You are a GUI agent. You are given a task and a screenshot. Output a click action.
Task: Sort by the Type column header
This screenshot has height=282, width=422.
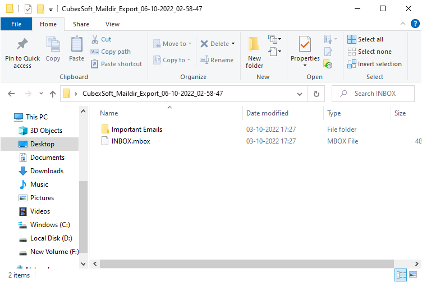334,113
